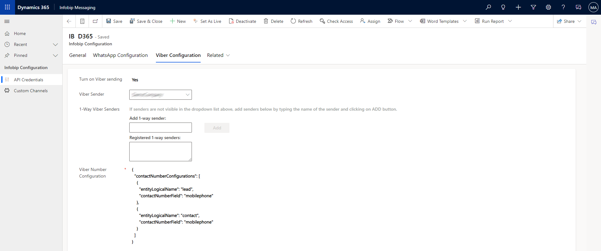The width and height of the screenshot is (601, 251).
Task: Open advanced find filter icon
Action: coord(533,7)
